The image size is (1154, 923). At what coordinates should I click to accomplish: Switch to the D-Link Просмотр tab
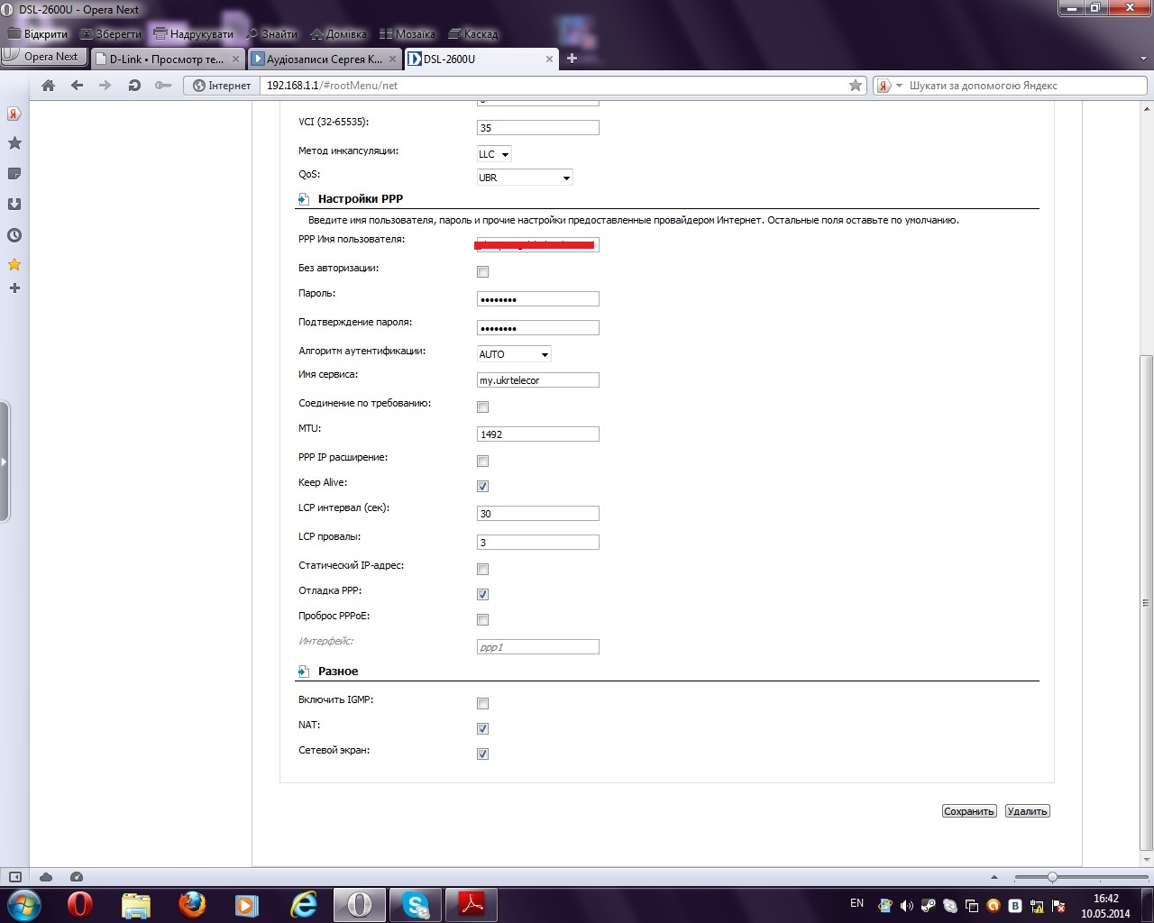tap(167, 59)
